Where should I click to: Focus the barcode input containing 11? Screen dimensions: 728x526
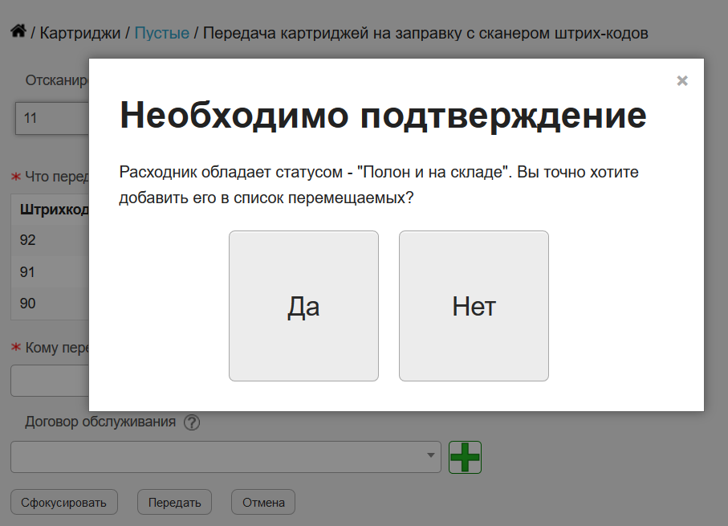tap(52, 119)
